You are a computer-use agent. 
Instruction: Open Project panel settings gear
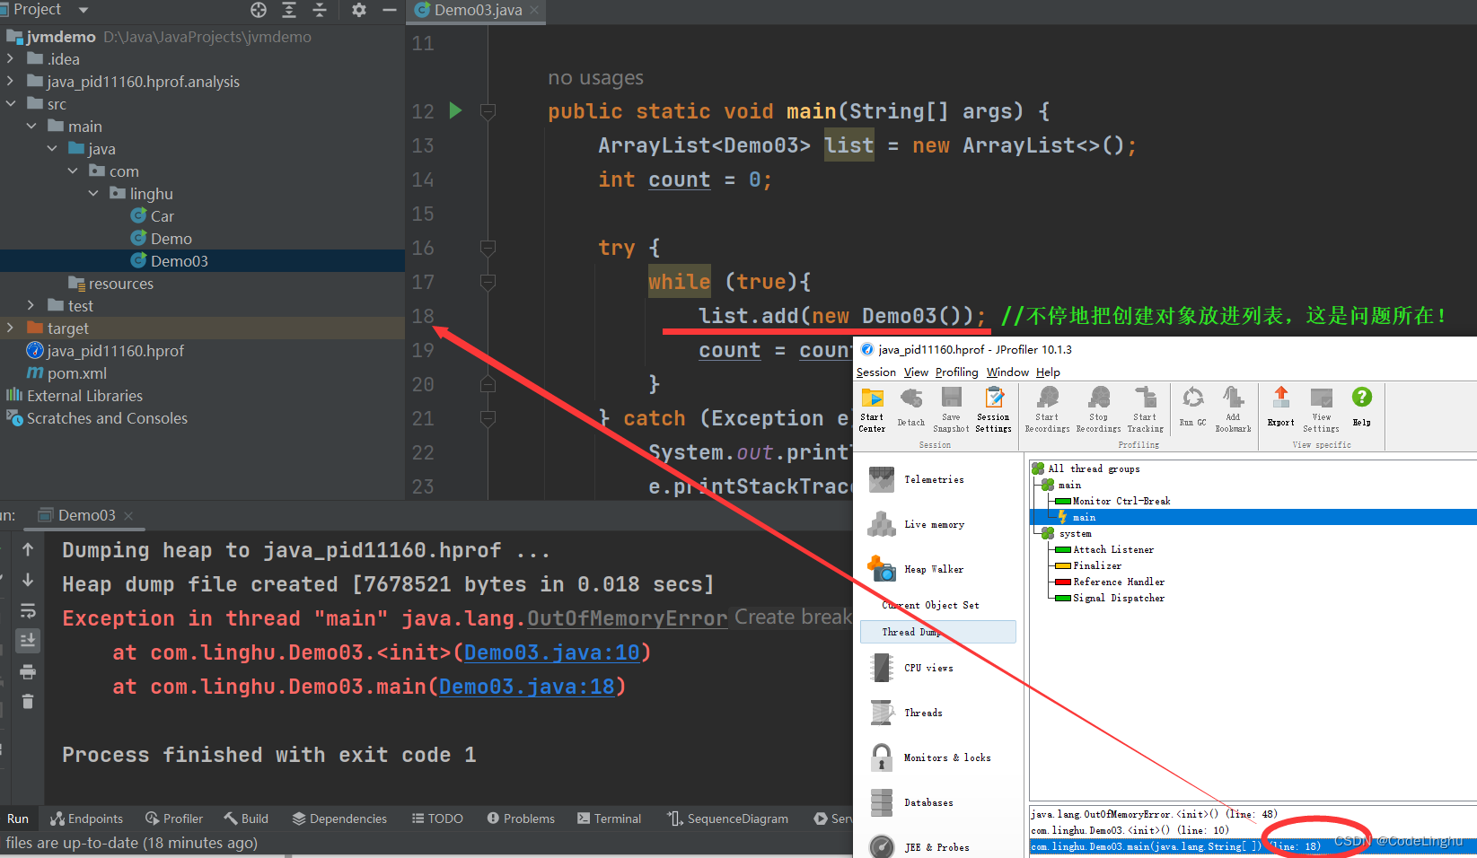point(359,10)
